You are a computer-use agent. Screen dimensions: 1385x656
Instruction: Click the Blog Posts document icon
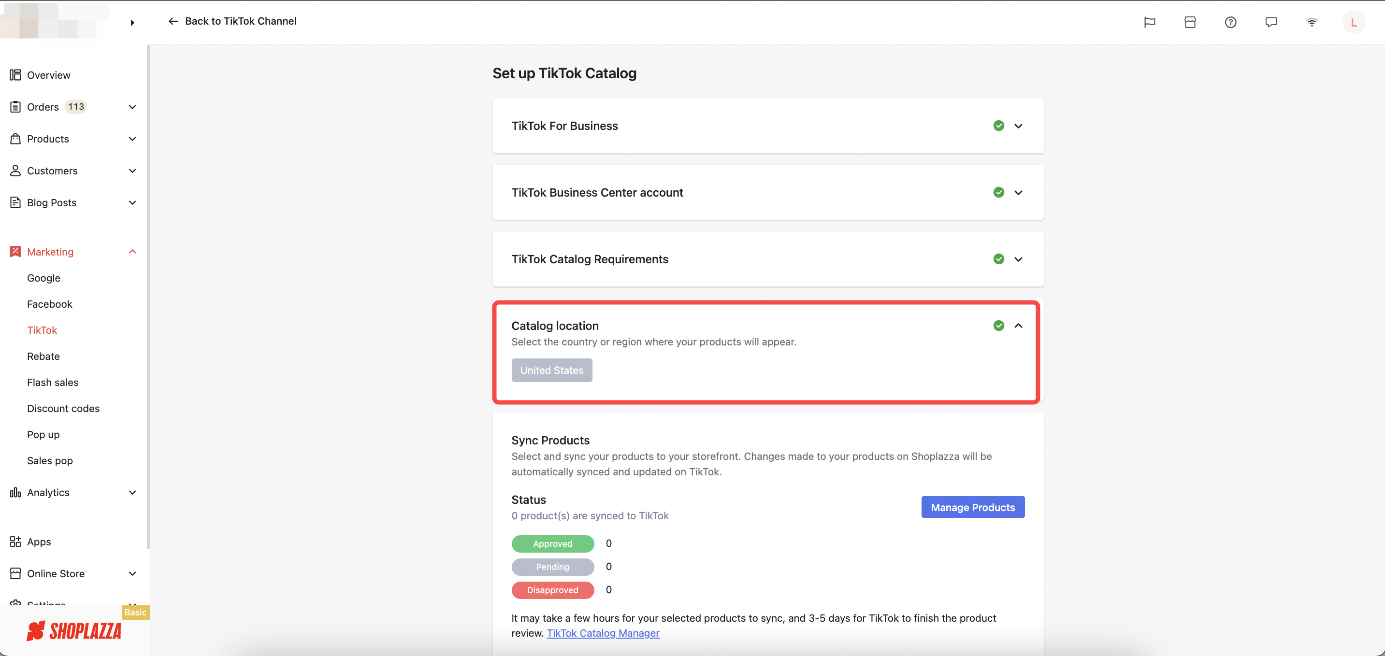click(x=15, y=202)
